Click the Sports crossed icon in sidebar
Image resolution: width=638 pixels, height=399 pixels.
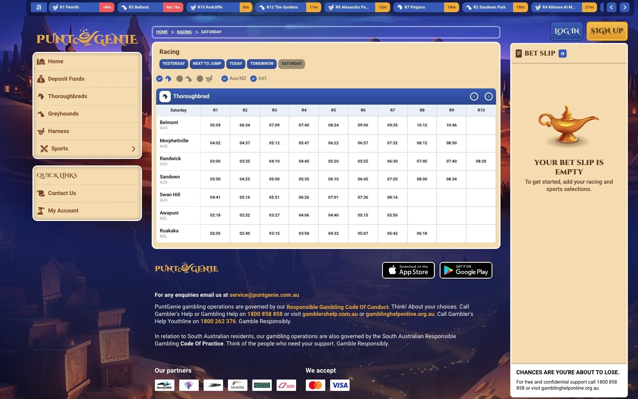point(44,149)
